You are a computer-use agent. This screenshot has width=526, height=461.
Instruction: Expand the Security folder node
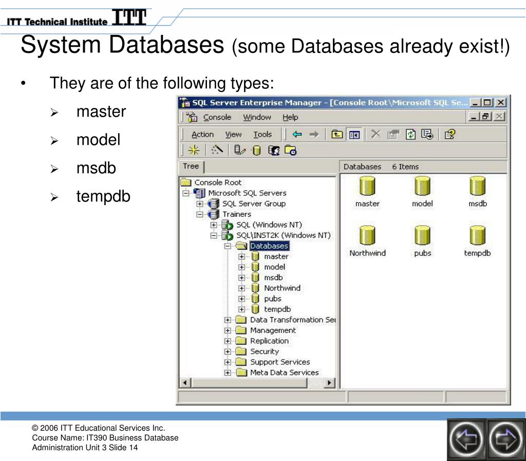click(228, 352)
